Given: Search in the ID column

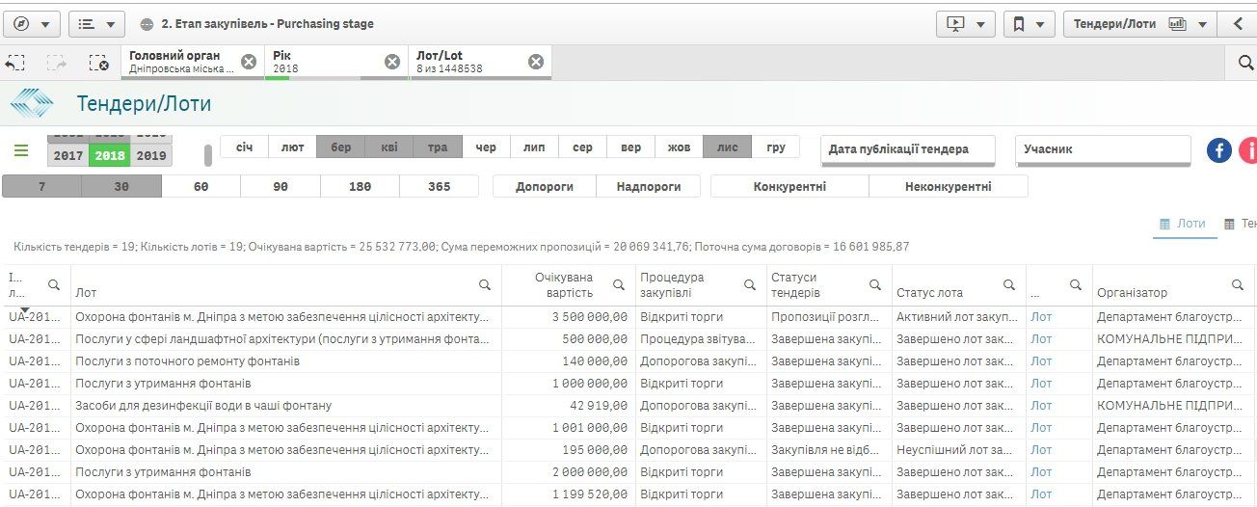Looking at the screenshot, I should click(x=54, y=285).
